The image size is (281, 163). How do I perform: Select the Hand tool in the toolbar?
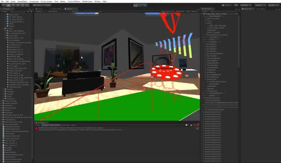click(4, 5)
